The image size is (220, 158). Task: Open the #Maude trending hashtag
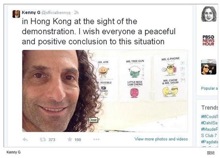209,129
